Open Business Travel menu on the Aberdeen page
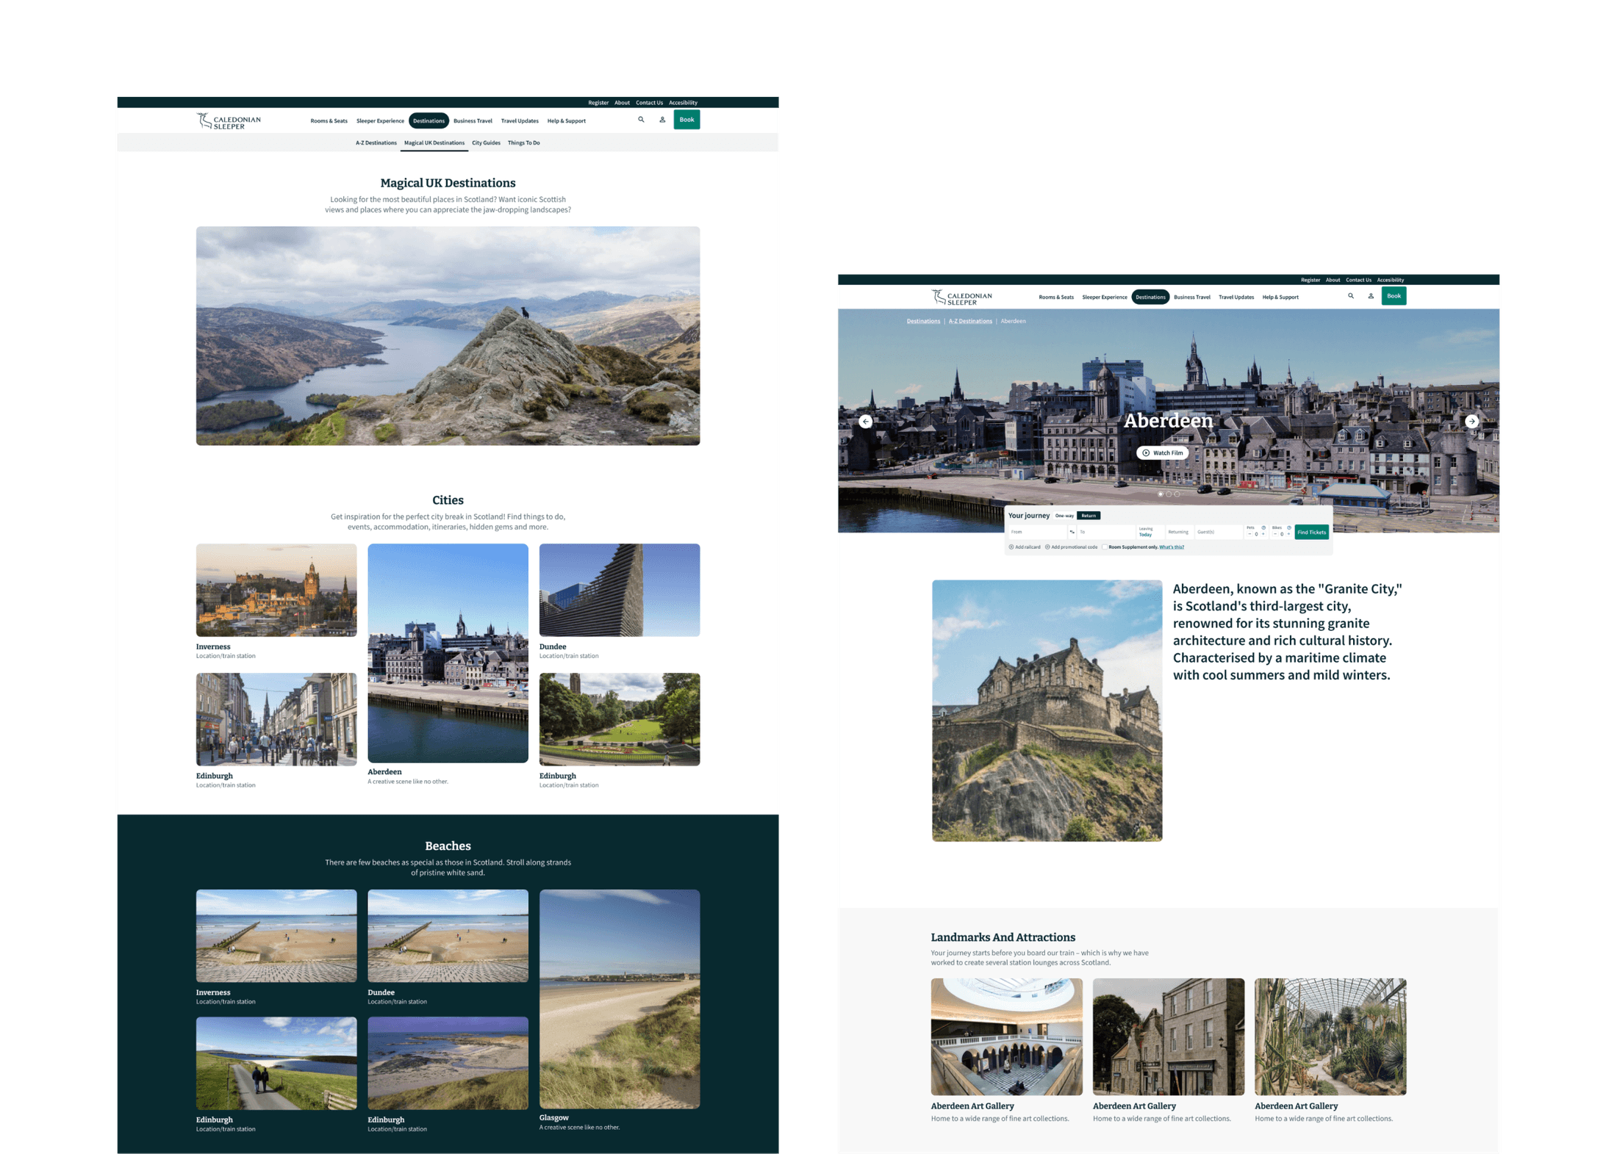Screen dimensions: 1617x1154 1191,297
